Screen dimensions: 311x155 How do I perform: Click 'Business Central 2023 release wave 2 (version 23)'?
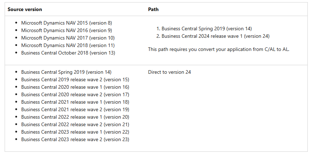(x=75, y=139)
